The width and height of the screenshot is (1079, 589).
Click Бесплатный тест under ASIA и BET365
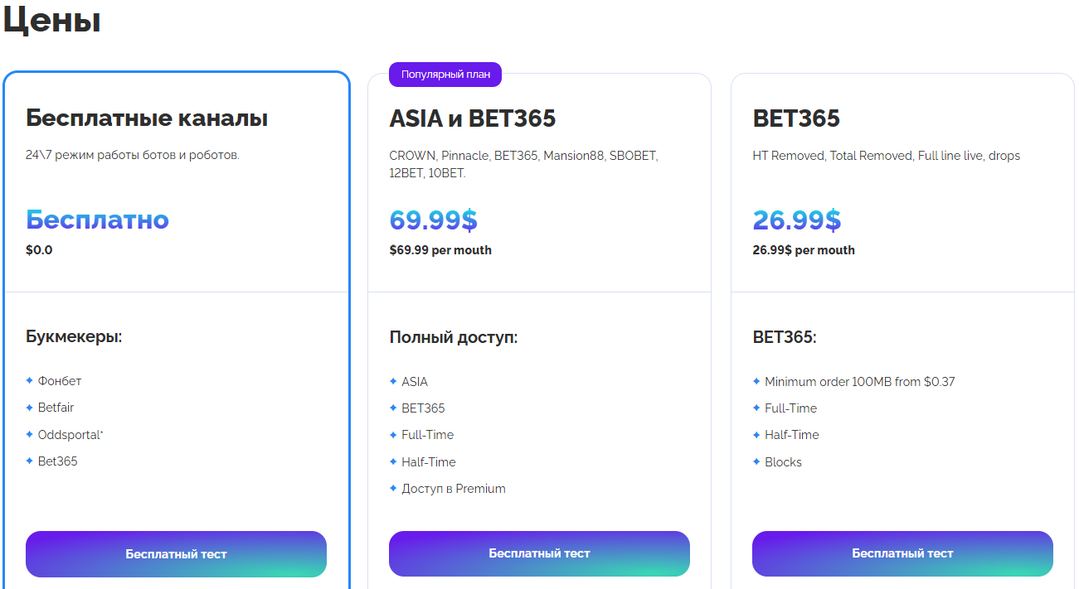[x=539, y=553]
